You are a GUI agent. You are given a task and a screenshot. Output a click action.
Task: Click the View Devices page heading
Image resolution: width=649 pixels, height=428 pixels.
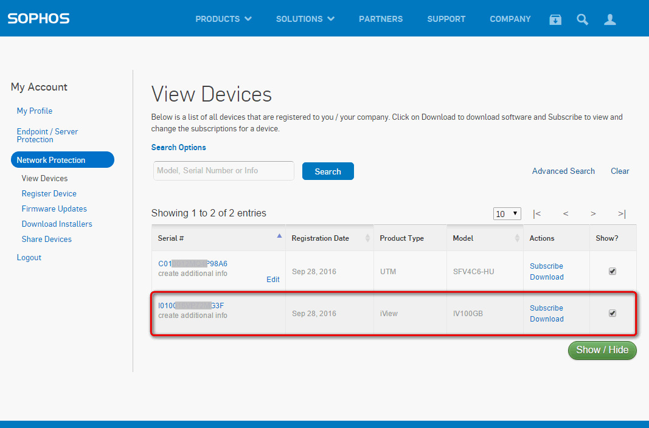(x=212, y=94)
